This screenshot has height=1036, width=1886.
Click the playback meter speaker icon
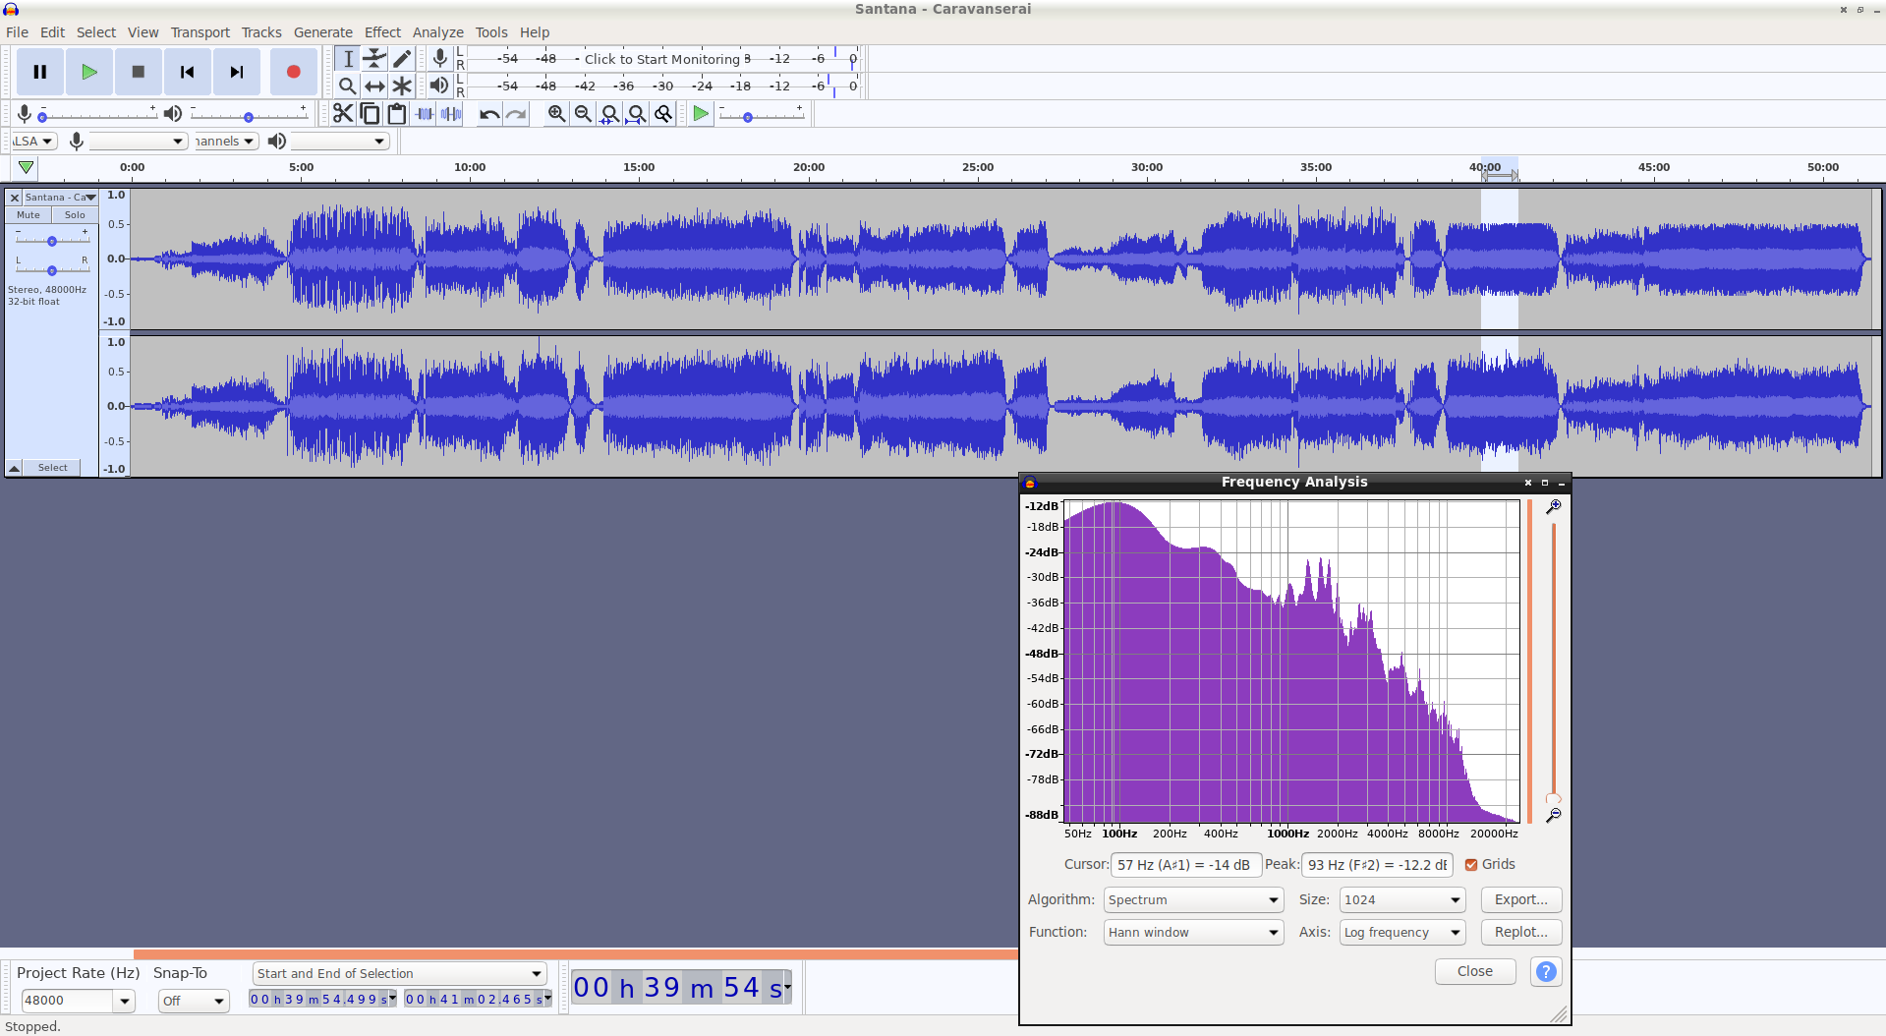pos(439,86)
